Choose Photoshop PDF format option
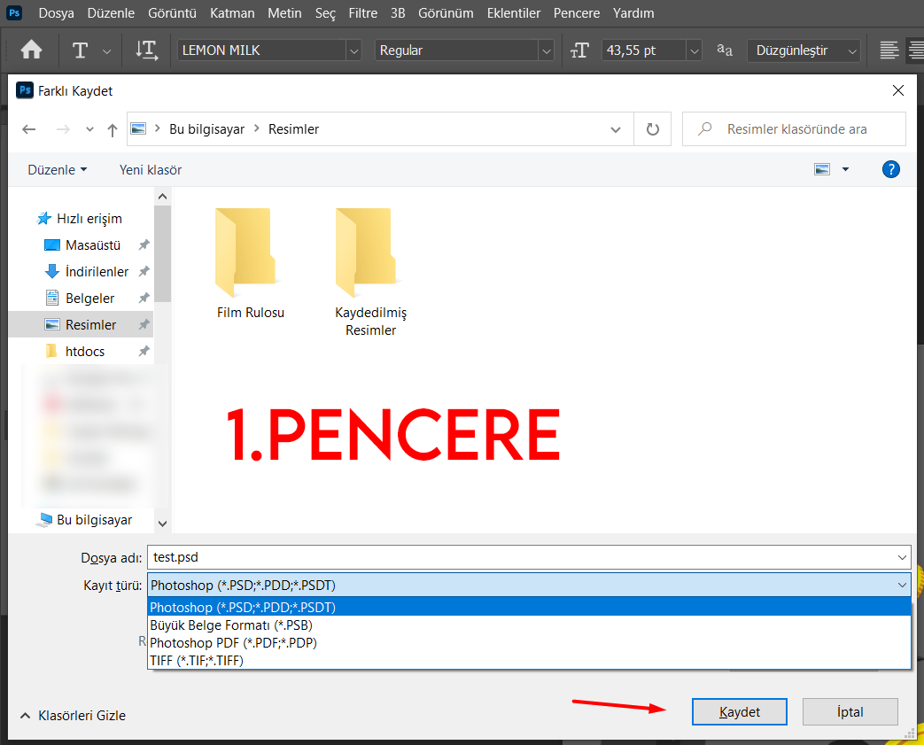The height and width of the screenshot is (745, 924). [x=529, y=642]
